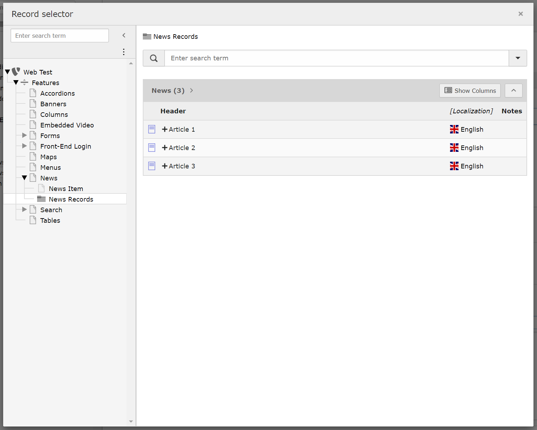Screen dimensions: 537x430
Task: Open the search options dropdown arrow
Action: point(518,58)
